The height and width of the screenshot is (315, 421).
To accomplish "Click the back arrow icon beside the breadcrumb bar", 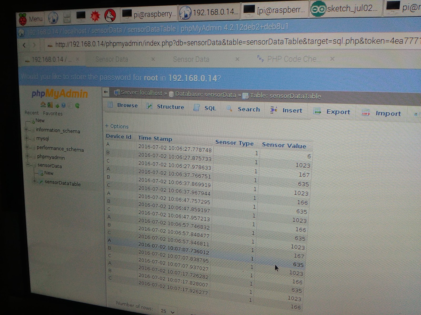I will pos(106,92).
